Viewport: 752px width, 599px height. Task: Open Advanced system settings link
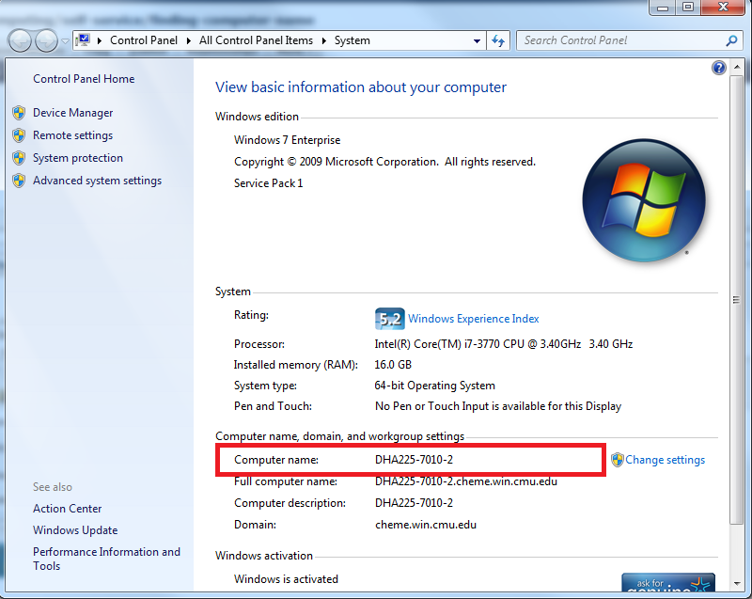98,181
